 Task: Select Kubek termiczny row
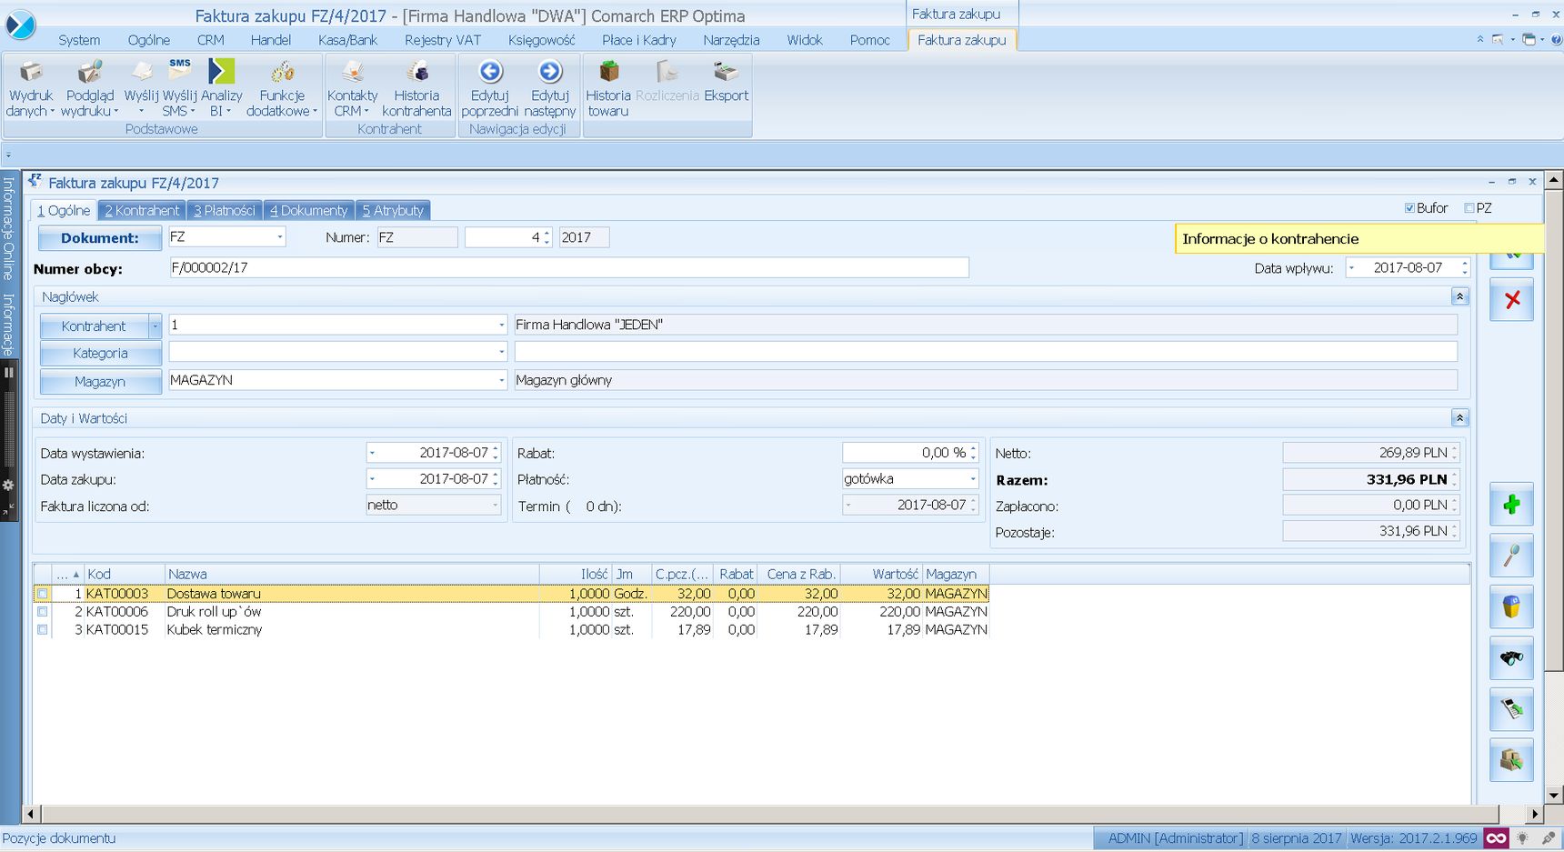point(511,629)
